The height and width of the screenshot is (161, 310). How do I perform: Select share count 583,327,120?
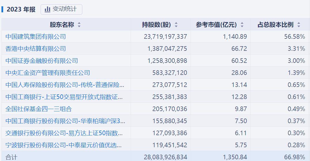point(170,73)
